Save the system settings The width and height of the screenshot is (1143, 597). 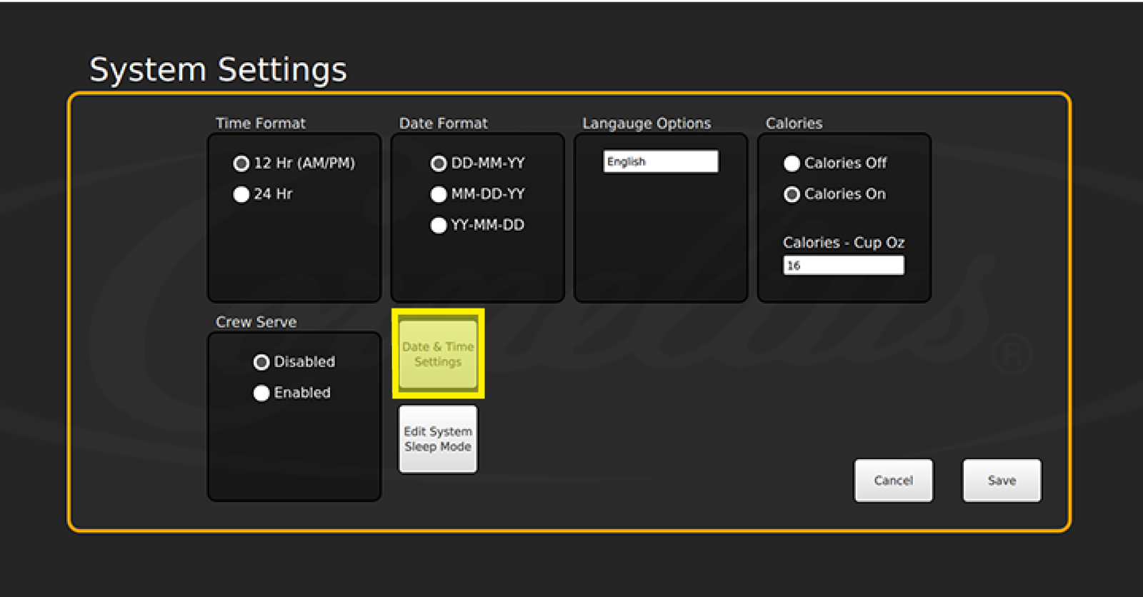[1002, 481]
